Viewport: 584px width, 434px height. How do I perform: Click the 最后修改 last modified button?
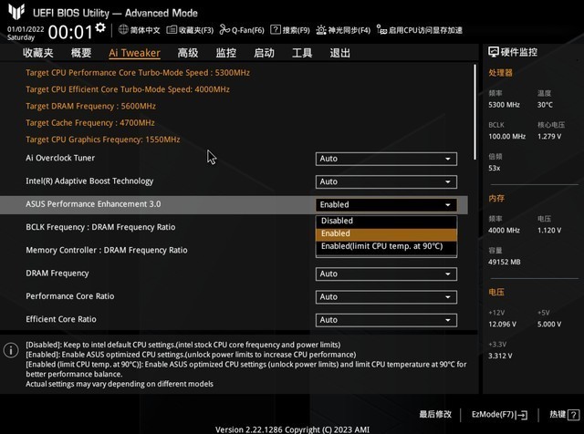coord(435,414)
